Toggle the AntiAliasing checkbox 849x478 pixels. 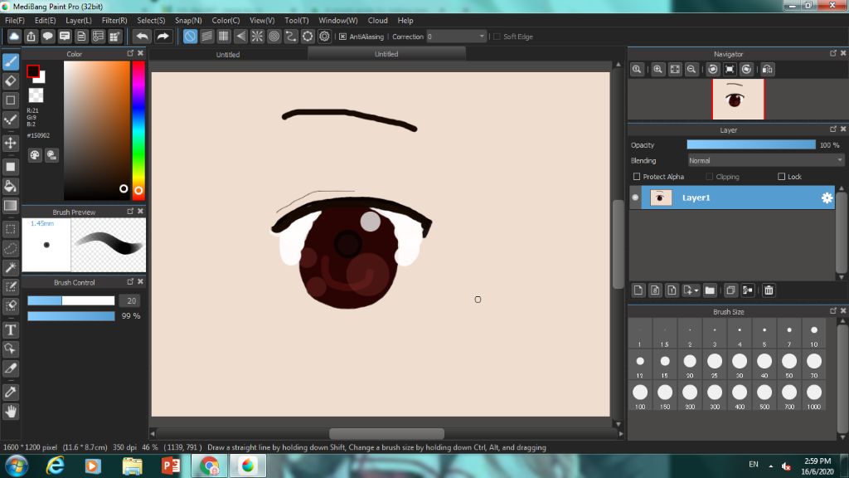coord(342,37)
